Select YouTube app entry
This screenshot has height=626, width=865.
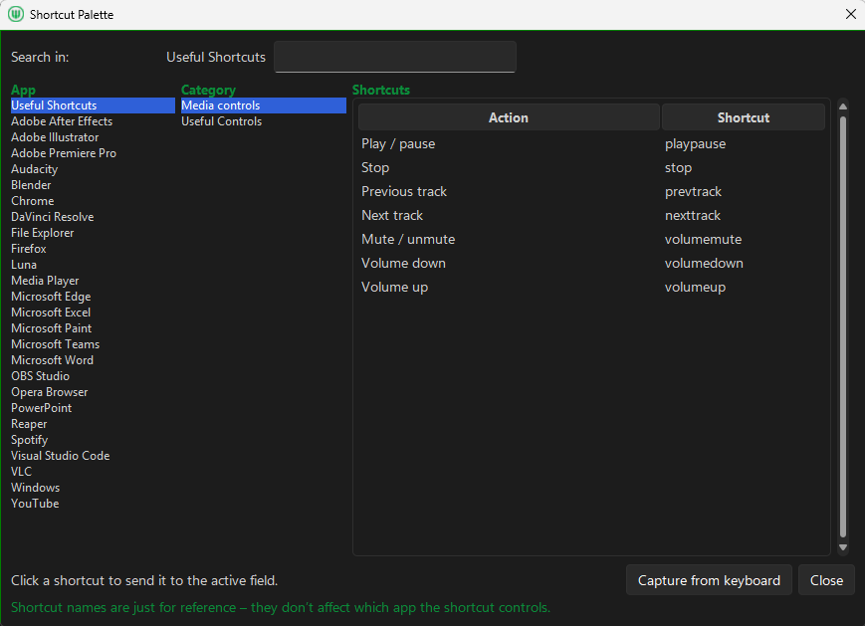coord(35,506)
